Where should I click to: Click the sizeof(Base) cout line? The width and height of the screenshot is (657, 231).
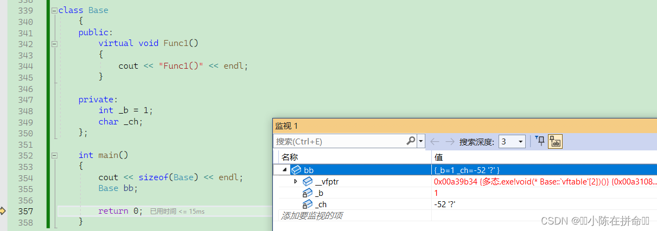tap(171, 177)
